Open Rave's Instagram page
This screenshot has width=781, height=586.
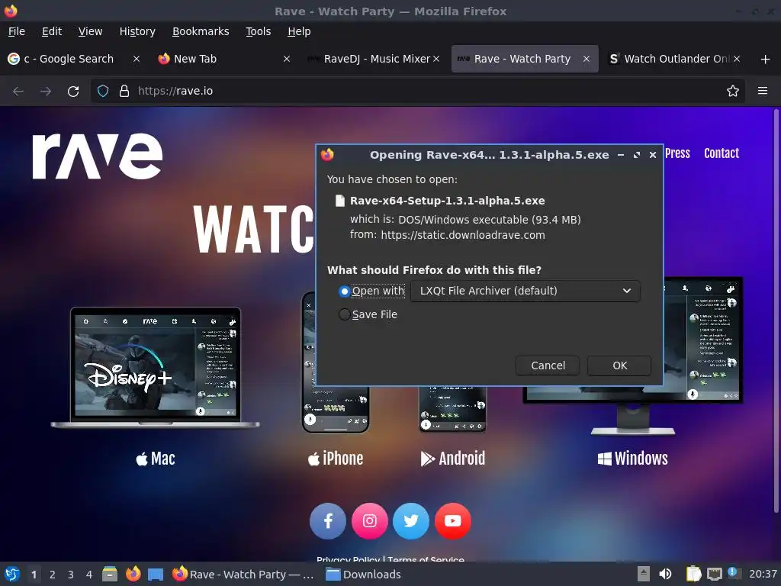click(370, 521)
